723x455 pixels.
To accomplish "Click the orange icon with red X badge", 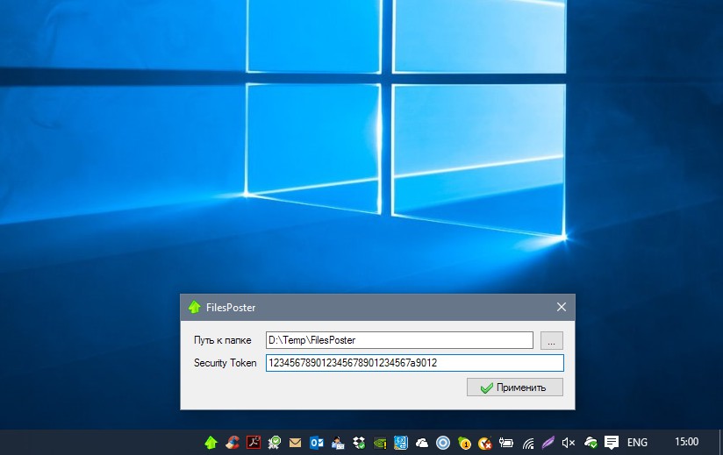I will [x=485, y=443].
